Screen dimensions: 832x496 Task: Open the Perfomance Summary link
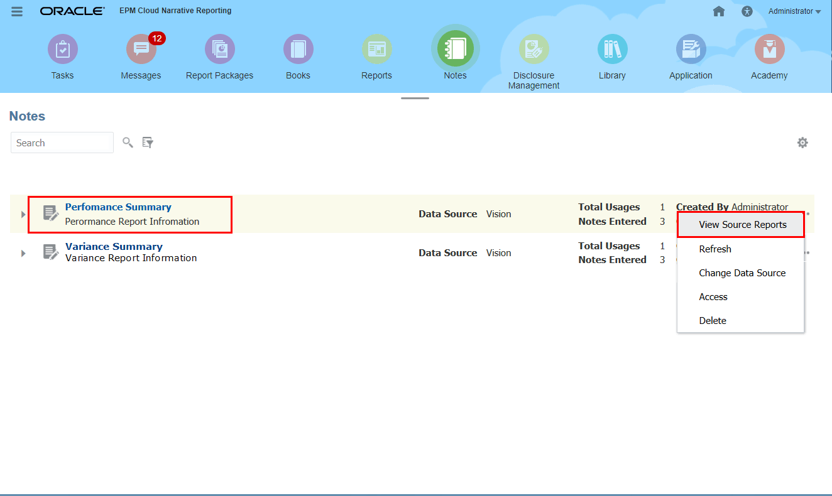118,207
